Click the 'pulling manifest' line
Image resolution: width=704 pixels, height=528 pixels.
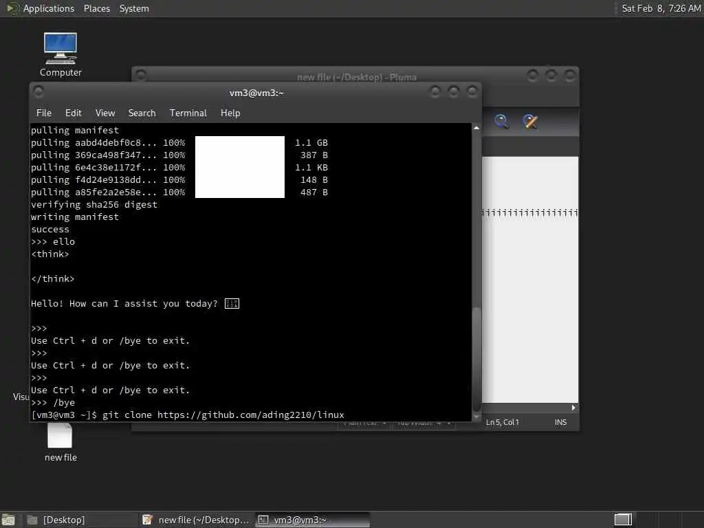(74, 130)
